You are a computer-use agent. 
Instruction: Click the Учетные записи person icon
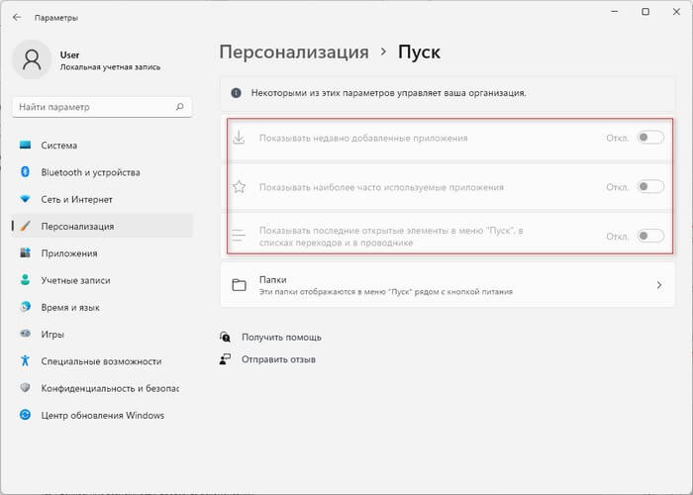coord(25,280)
